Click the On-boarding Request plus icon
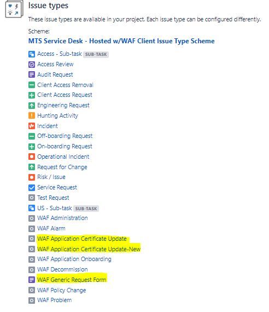The width and height of the screenshot is (269, 312). [32, 147]
